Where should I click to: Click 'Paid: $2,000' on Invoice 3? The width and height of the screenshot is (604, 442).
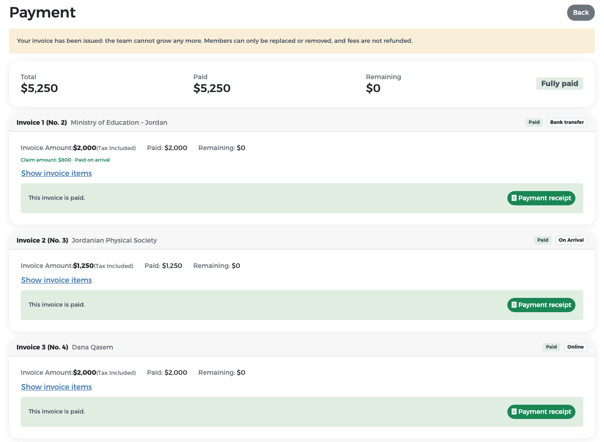pos(167,372)
